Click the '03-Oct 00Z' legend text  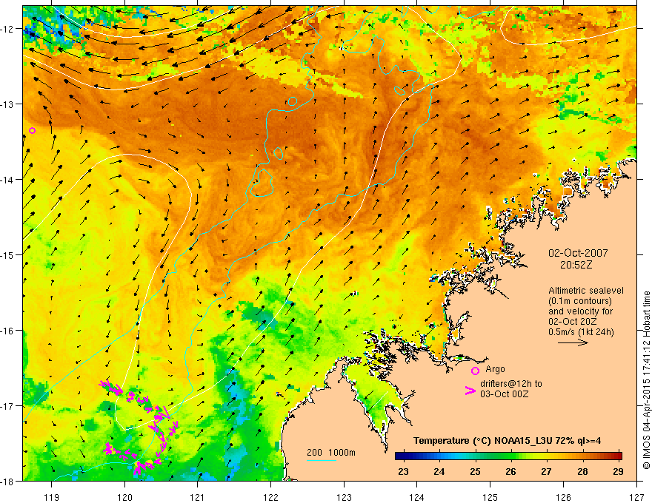point(505,394)
